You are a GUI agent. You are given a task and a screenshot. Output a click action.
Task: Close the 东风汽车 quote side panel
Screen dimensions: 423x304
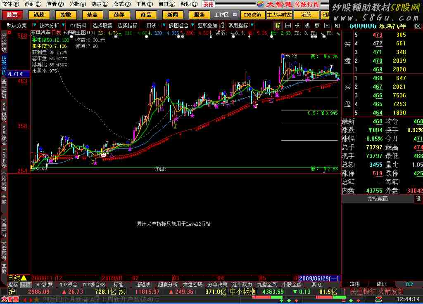(418, 26)
